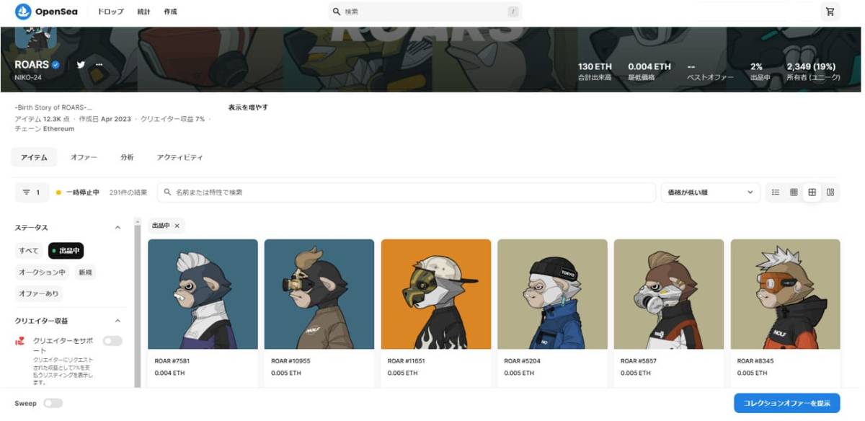Switch to list view layout
Image resolution: width=865 pixels, height=421 pixels.
pos(776,192)
